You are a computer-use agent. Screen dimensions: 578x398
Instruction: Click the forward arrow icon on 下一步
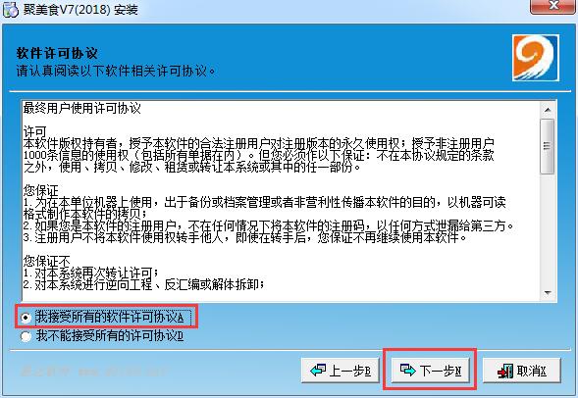(407, 371)
